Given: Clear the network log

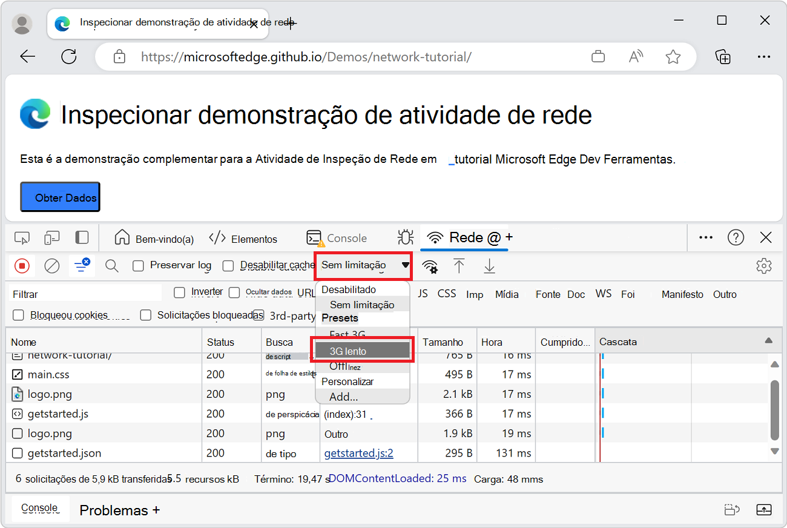Looking at the screenshot, I should (x=52, y=265).
